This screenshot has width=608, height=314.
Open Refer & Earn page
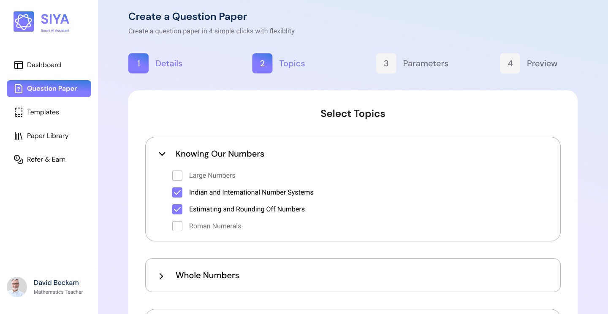coord(49,160)
